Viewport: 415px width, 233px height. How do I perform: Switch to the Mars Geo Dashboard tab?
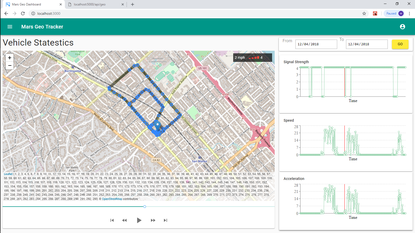coord(33,4)
